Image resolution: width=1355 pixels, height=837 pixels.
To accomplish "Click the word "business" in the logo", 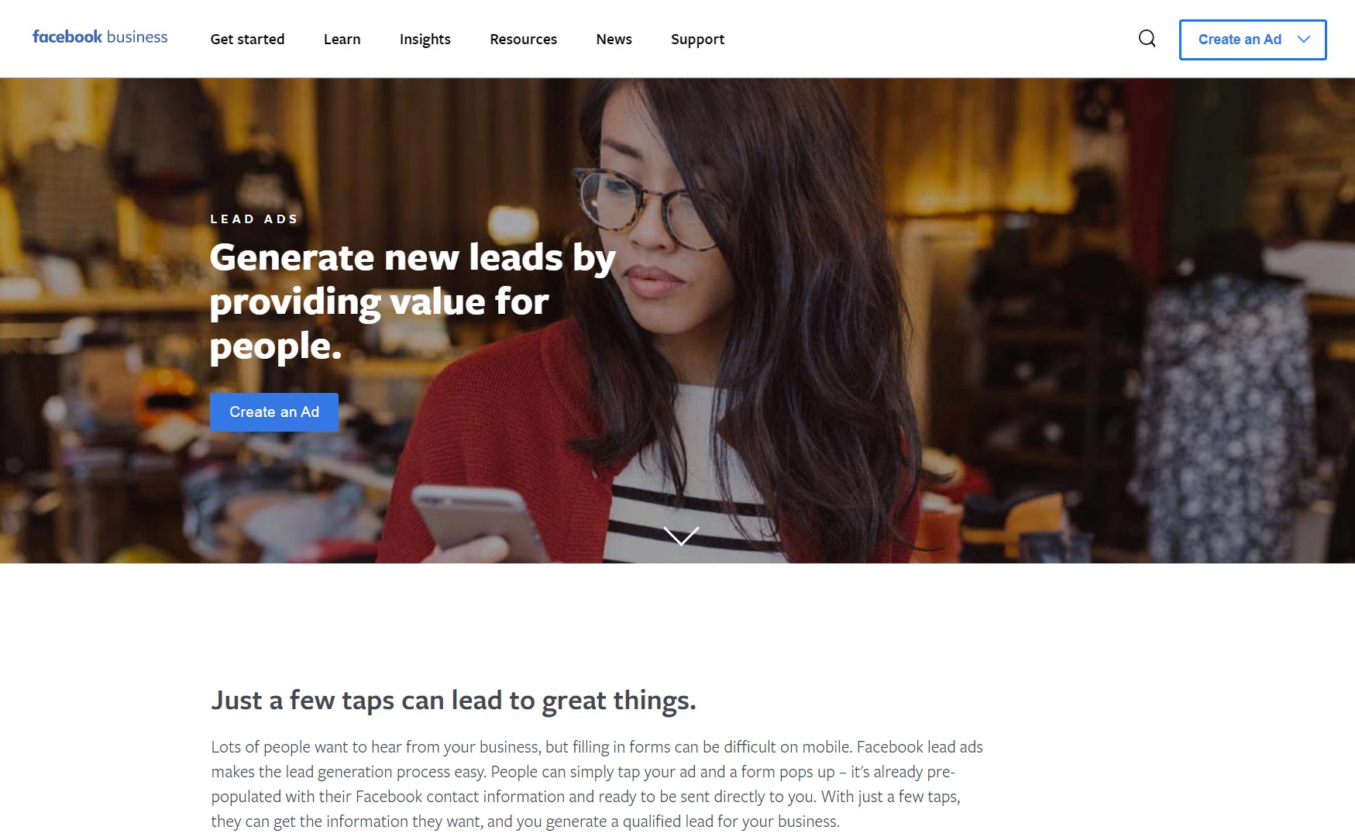I will pyautogui.click(x=137, y=37).
